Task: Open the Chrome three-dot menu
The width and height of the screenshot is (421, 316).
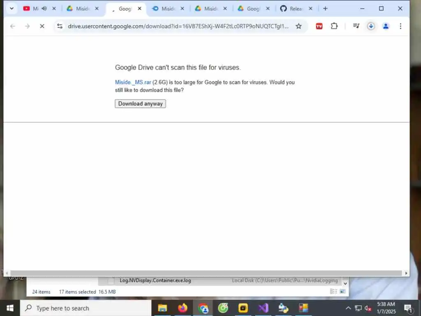Action: [x=400, y=26]
